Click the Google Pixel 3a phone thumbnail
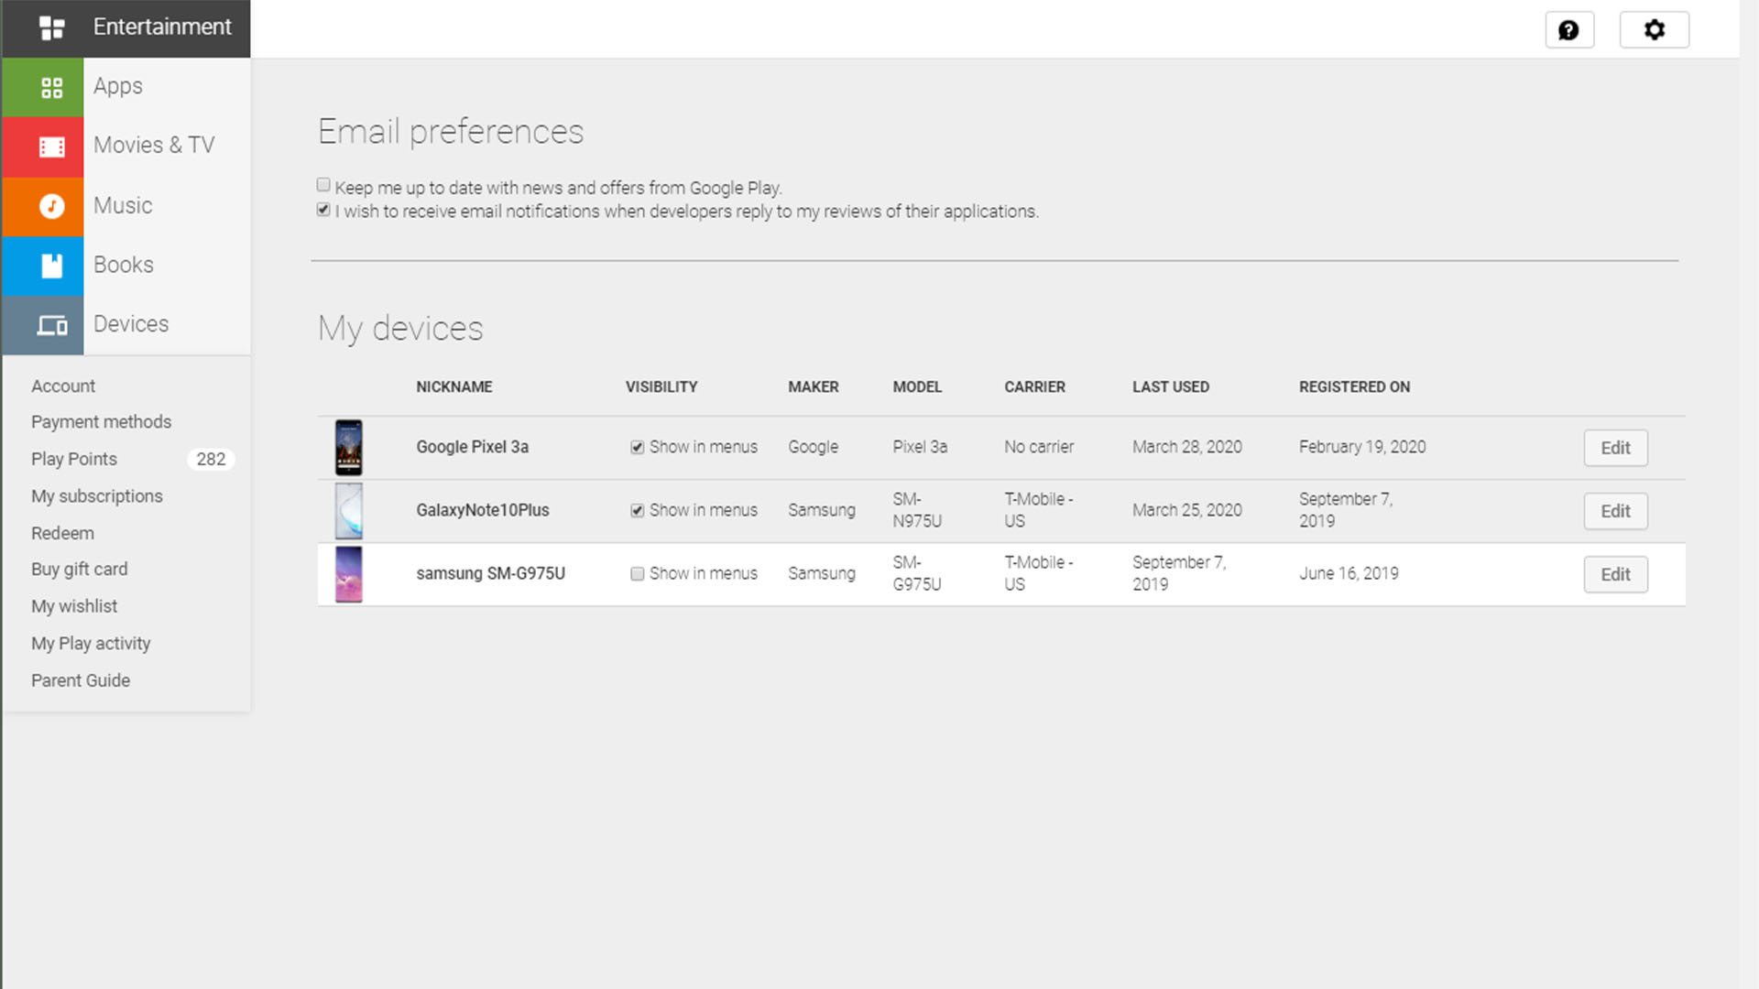The width and height of the screenshot is (1759, 989). 348,448
